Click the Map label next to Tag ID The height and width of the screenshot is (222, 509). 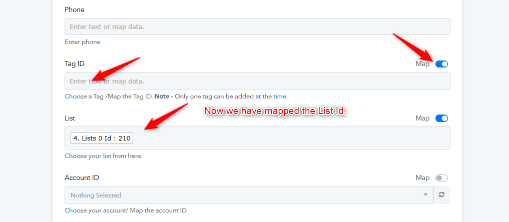[422, 64]
